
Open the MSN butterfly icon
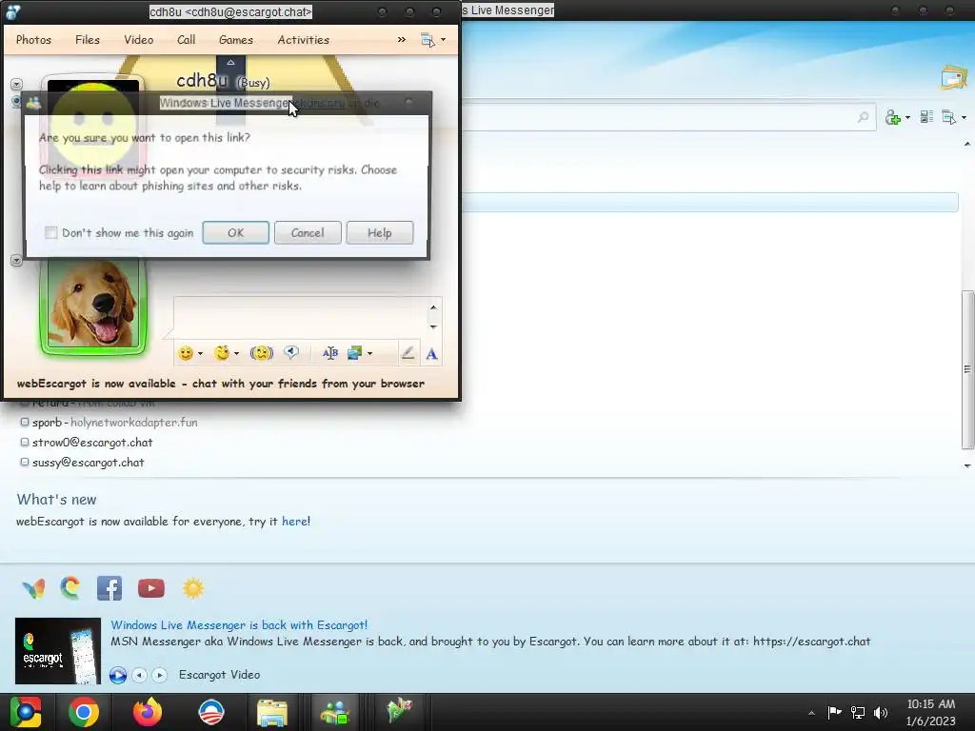33,588
